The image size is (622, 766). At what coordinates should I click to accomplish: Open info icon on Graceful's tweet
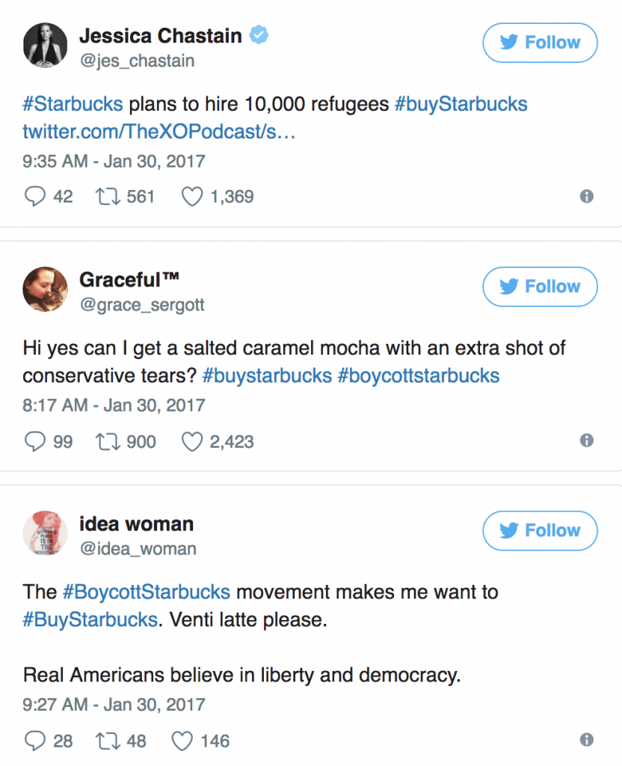click(x=587, y=441)
